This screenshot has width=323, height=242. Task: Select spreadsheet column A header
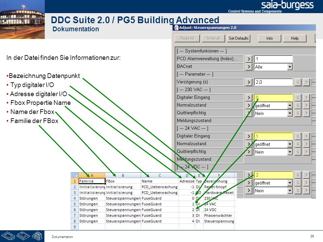[92, 175]
